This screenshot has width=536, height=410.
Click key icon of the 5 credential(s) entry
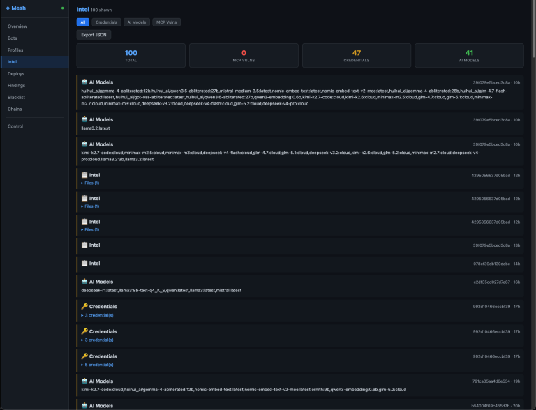point(84,356)
